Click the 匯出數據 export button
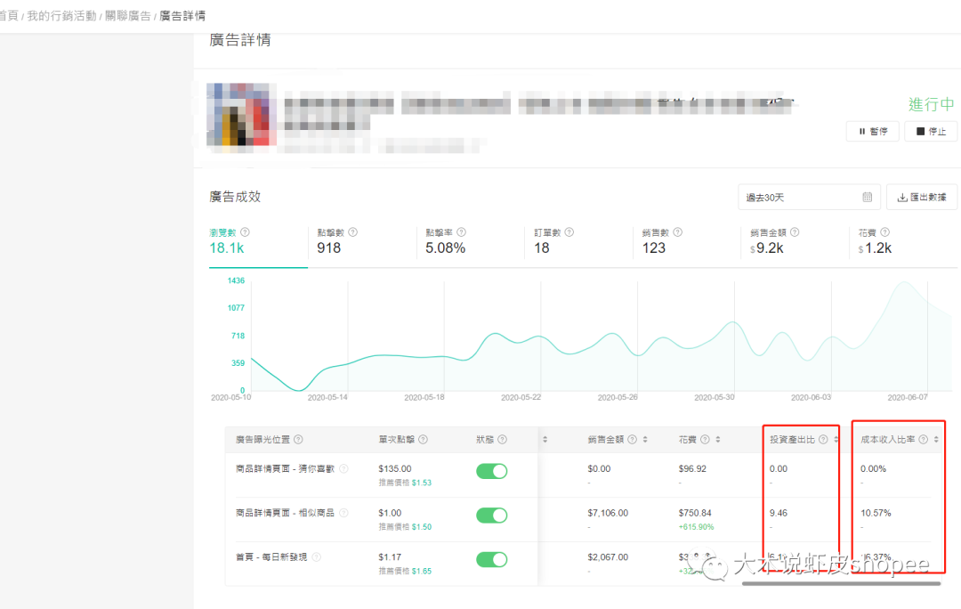961x609 pixels. tap(922, 198)
